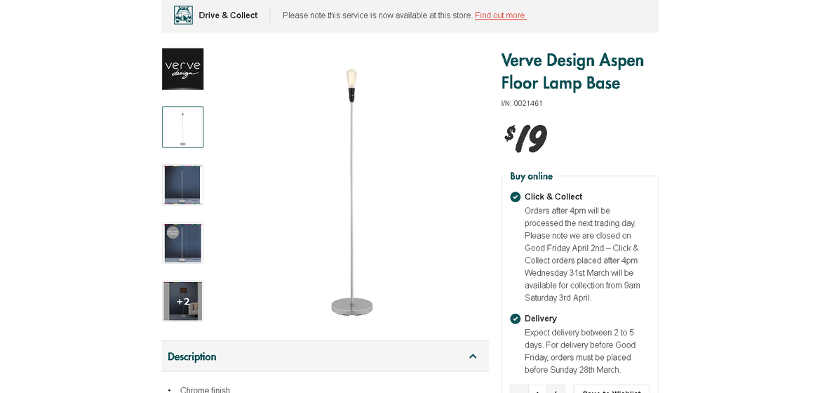Select the white background lamp thumbnail
This screenshot has width=820, height=393.
pos(183,127)
